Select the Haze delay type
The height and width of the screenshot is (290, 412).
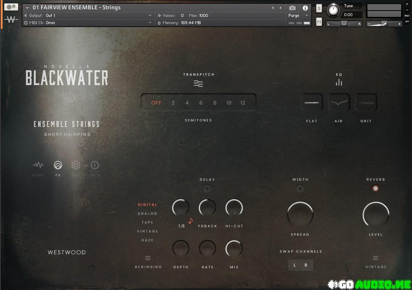tap(147, 240)
